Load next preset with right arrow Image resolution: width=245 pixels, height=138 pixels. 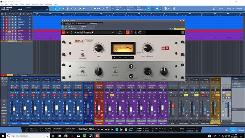tap(72, 33)
